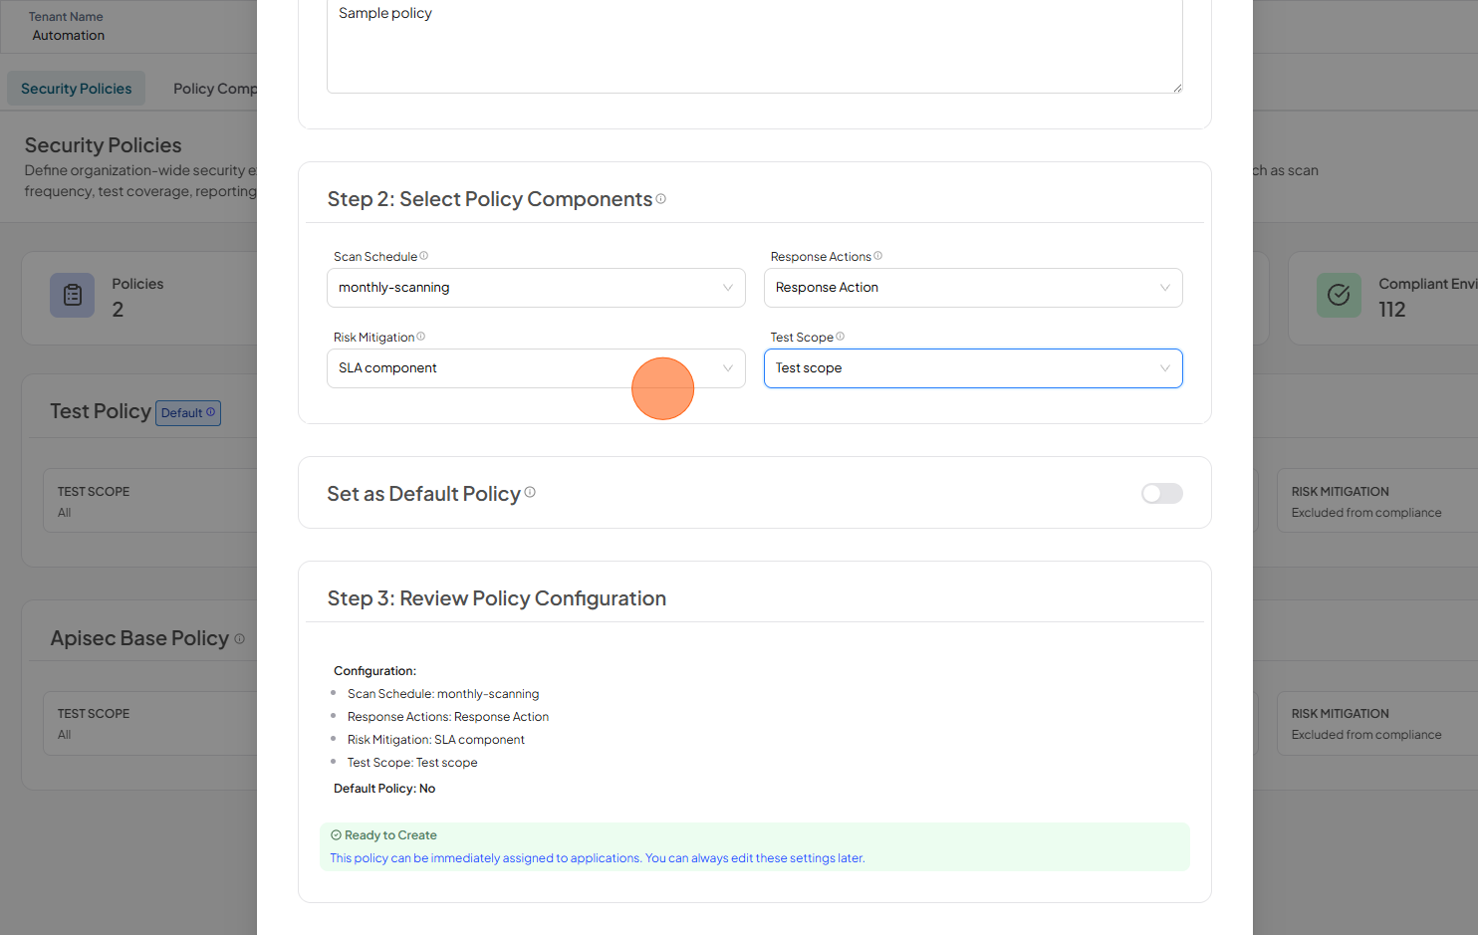1478x935 pixels.
Task: Click the 'Apisec Base Policy' card title
Action: coord(139,638)
